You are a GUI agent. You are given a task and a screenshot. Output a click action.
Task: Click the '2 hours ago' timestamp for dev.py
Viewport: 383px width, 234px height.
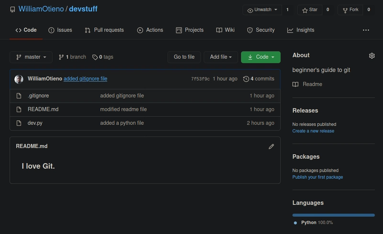260,123
